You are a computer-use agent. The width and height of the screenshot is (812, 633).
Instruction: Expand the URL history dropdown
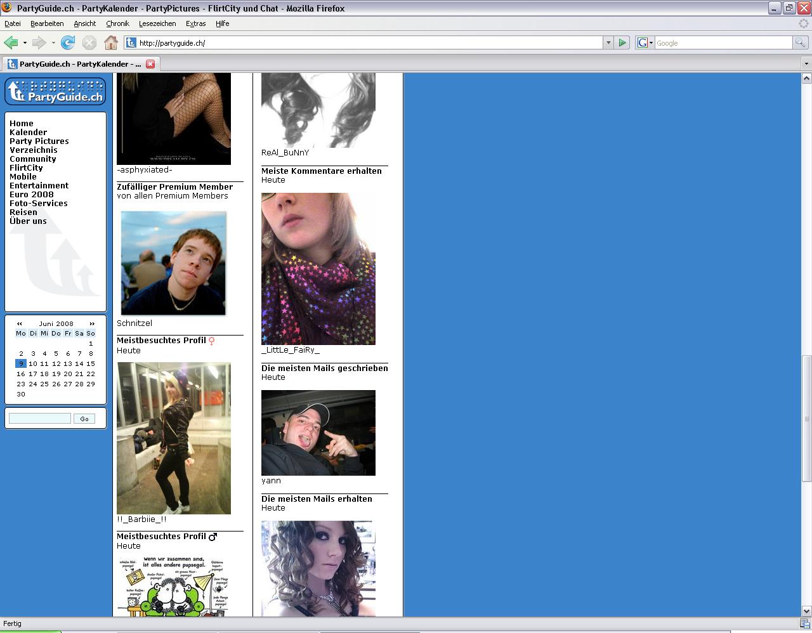click(608, 42)
